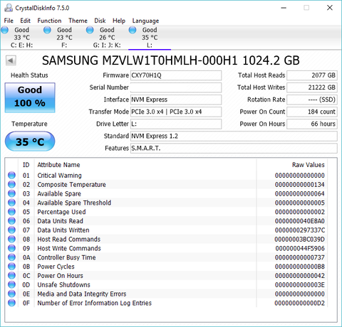Click the Drive Letter field L:
Viewport: 342px width, 327px height.
(x=176, y=124)
